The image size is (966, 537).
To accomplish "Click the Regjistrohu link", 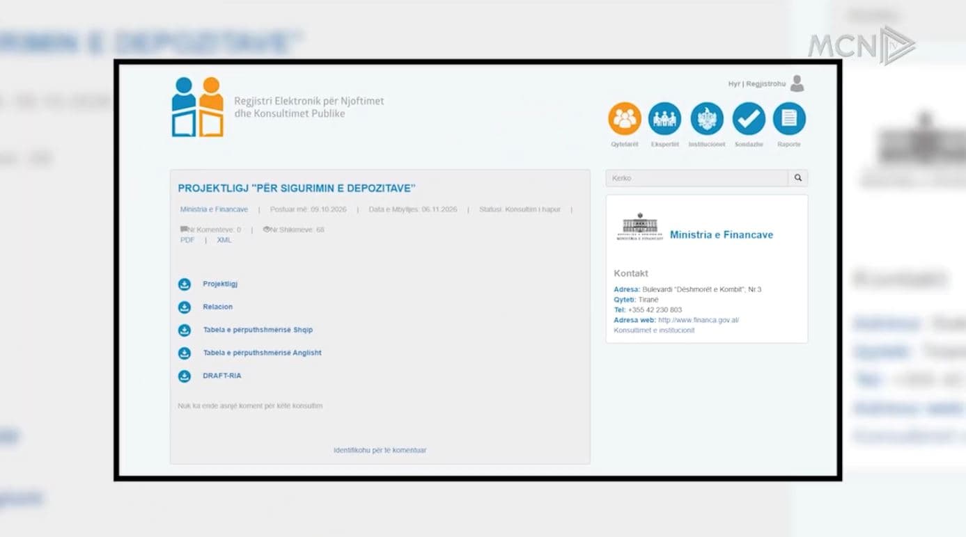I will (765, 84).
